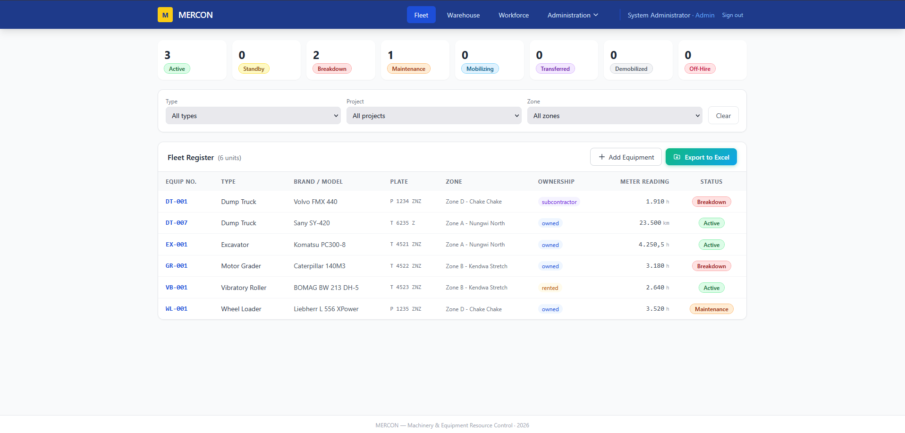Viewport: 905px width, 433px height.
Task: Clear all filters with Clear button
Action: pyautogui.click(x=723, y=116)
